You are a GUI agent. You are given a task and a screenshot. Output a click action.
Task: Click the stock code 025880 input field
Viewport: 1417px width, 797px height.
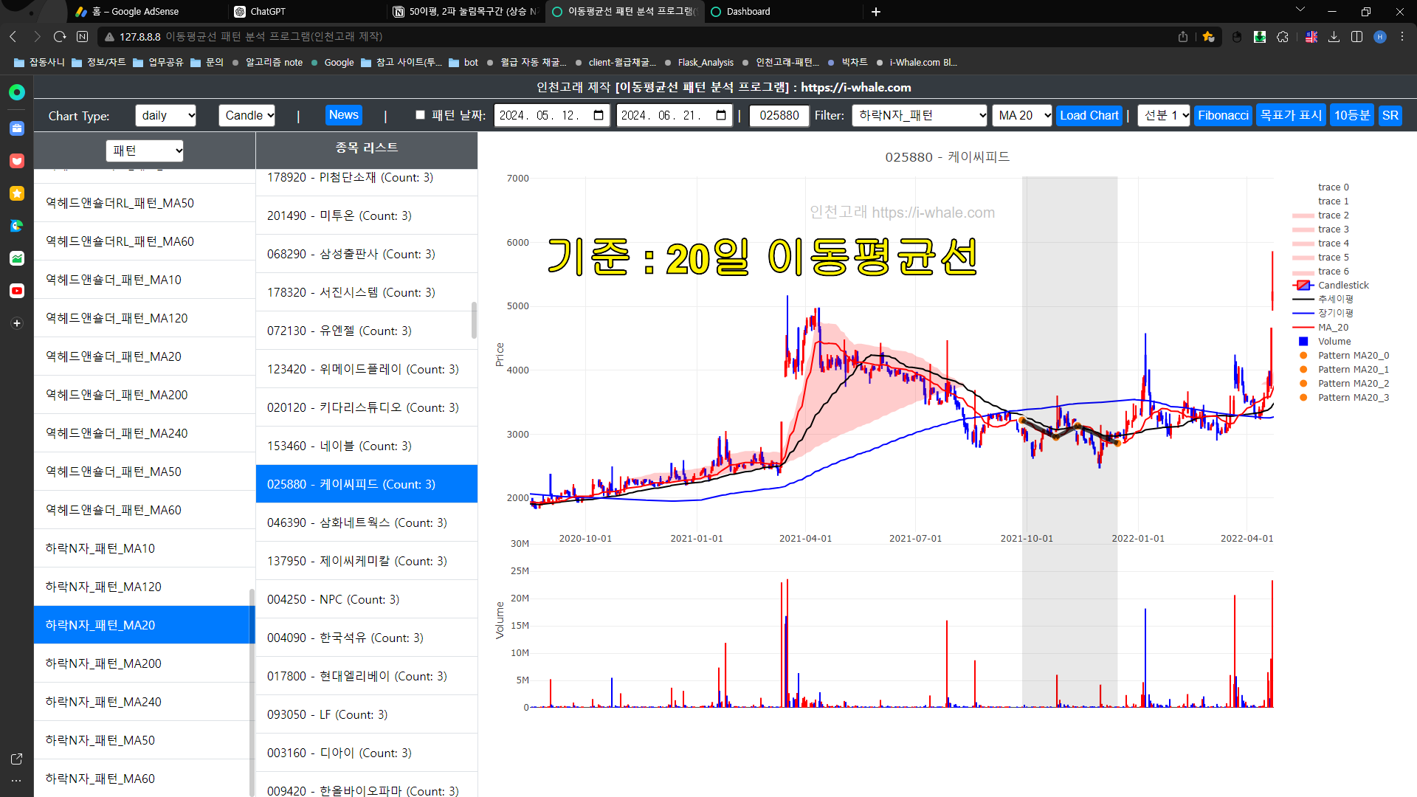click(779, 116)
